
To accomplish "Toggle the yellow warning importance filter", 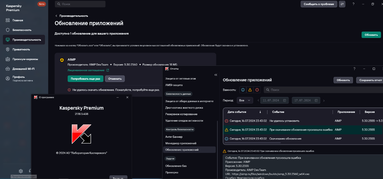I will (x=250, y=90).
